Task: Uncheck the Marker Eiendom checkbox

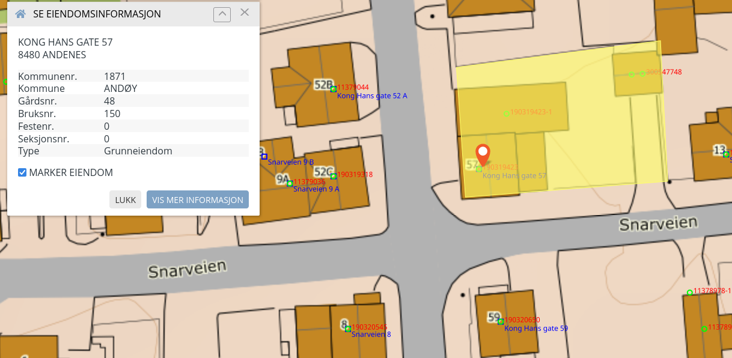Action: tap(22, 173)
